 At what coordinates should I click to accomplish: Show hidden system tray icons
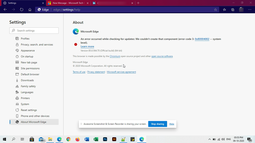tap(210, 139)
